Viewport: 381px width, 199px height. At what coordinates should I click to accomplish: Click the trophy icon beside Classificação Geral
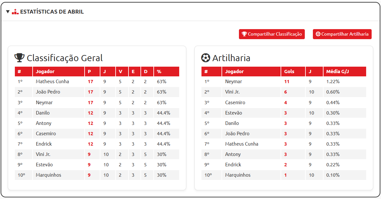coord(20,58)
